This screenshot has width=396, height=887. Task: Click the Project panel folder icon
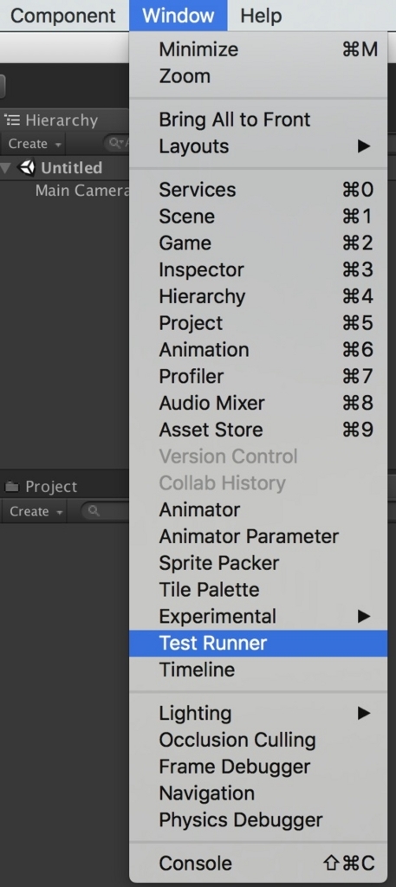click(12, 486)
